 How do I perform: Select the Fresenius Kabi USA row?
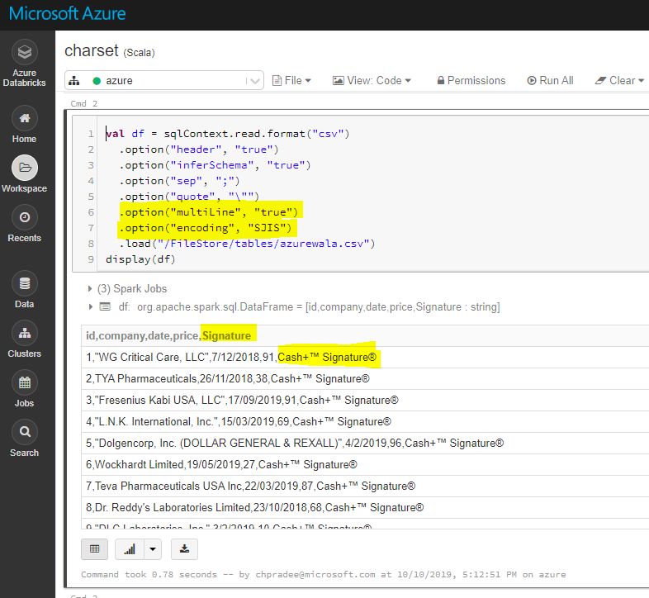[365, 400]
